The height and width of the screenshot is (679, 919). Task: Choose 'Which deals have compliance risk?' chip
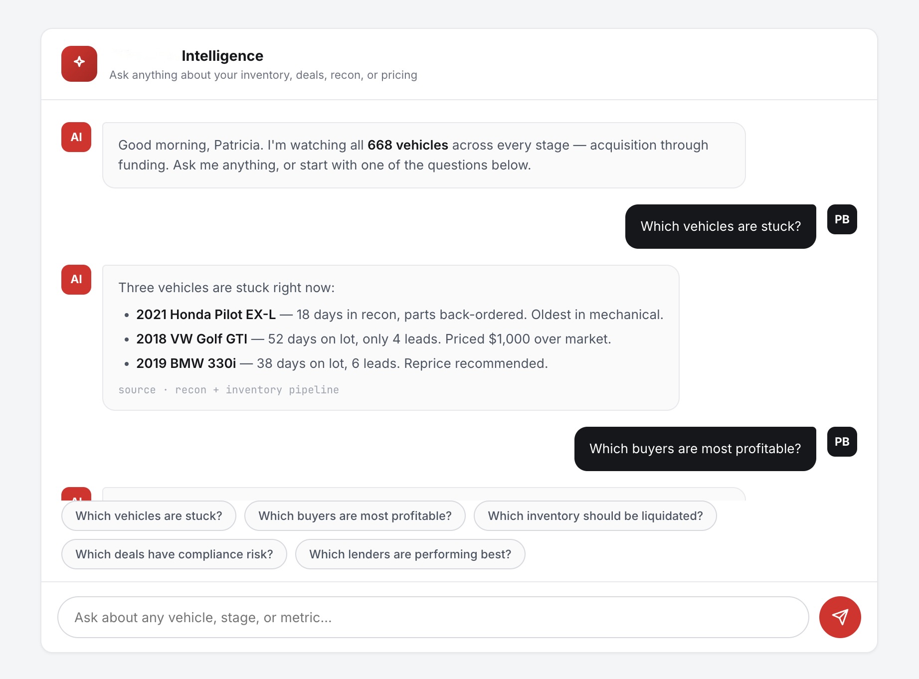coord(174,554)
